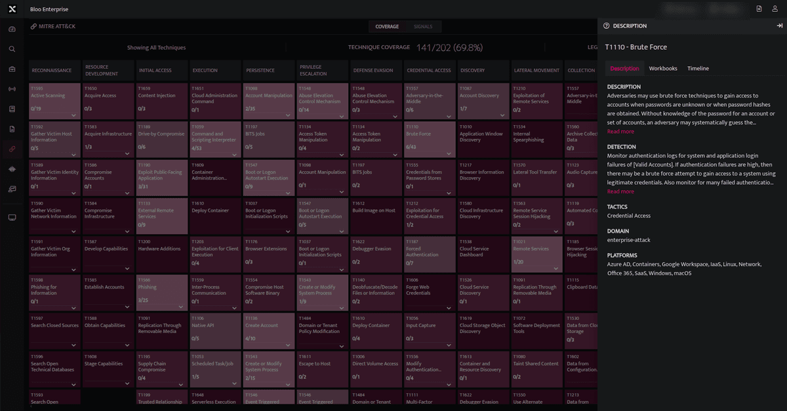Switch the view toggle to COVERAGE
The image size is (787, 411).
387,27
